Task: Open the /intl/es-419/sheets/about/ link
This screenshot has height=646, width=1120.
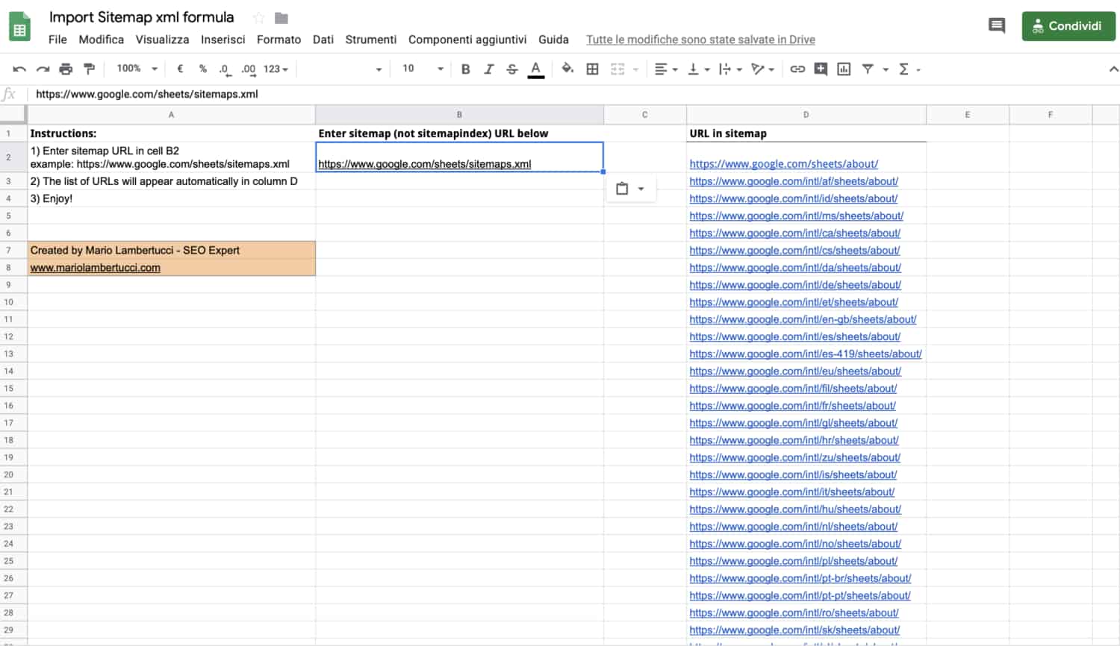Action: click(806, 354)
